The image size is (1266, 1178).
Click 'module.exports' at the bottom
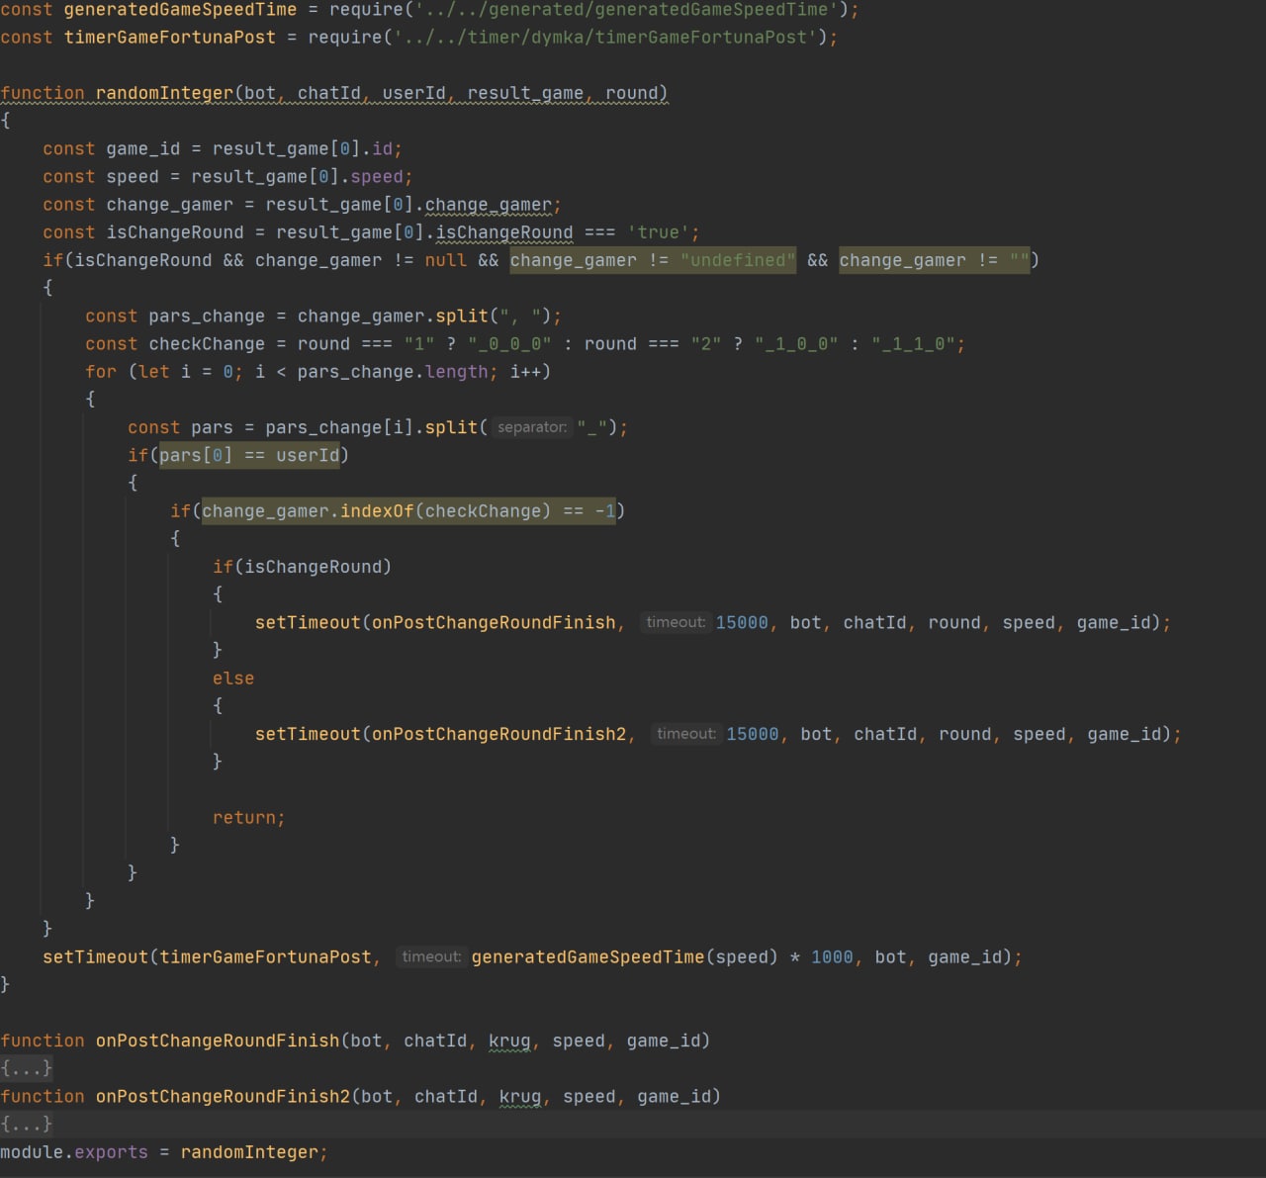point(74,1152)
